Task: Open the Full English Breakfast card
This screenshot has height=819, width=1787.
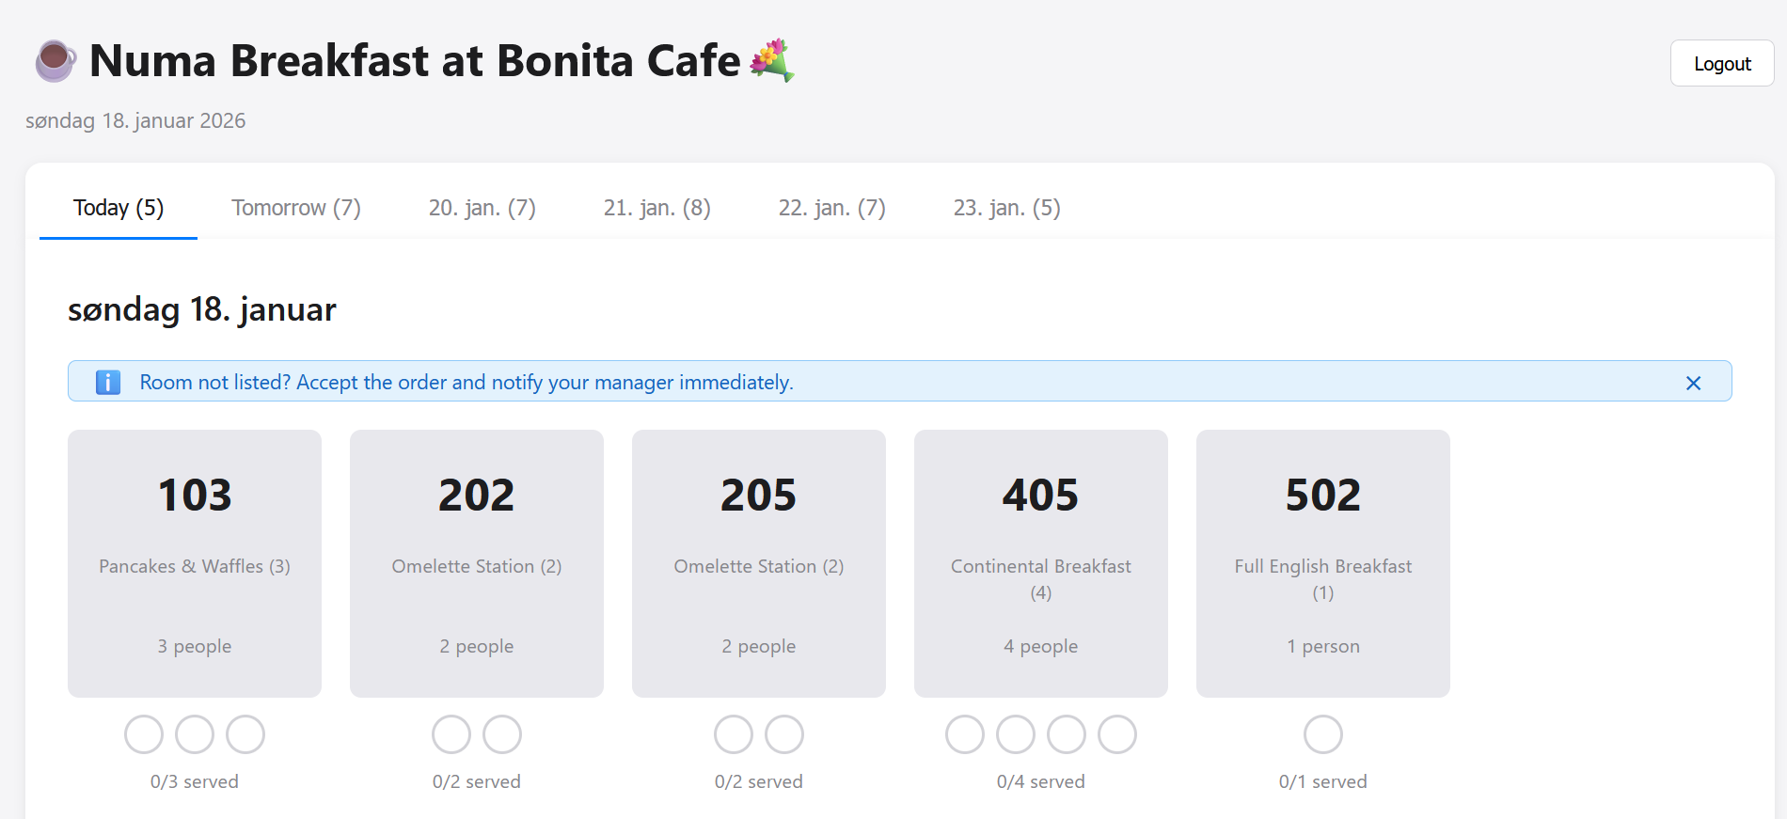Action: tap(1322, 562)
